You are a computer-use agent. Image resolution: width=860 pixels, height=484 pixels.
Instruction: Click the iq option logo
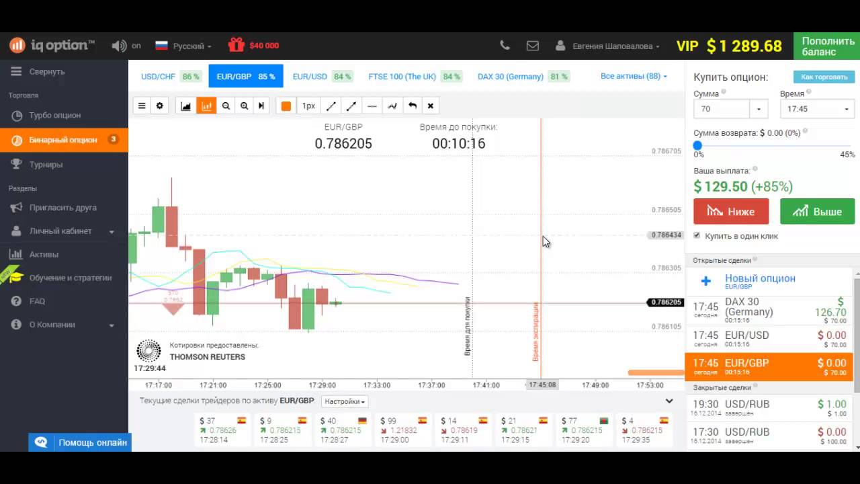click(52, 46)
